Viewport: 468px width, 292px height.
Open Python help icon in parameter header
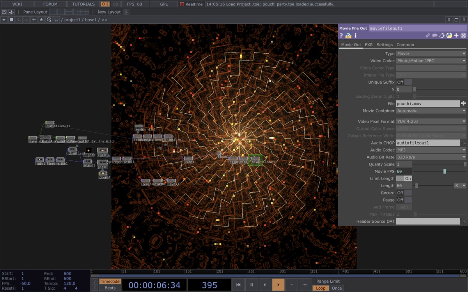coord(349,35)
